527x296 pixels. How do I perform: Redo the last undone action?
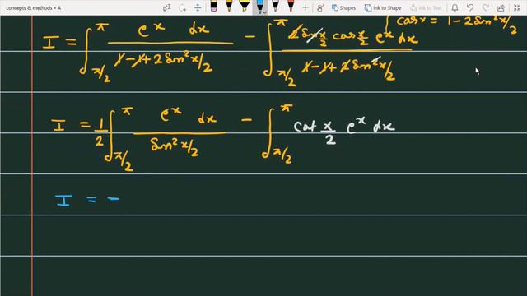pyautogui.click(x=486, y=7)
